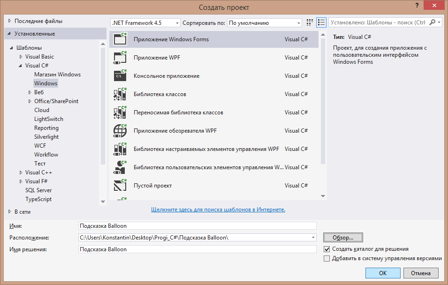Select the WPF custom control library icon

[x=120, y=149]
